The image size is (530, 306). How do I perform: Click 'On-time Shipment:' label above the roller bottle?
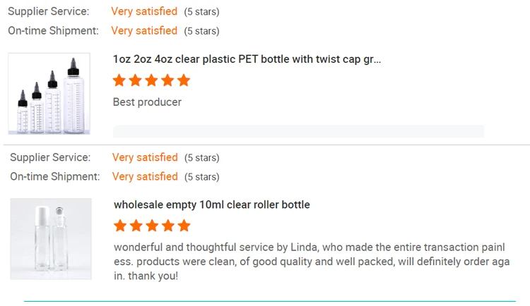click(x=55, y=176)
